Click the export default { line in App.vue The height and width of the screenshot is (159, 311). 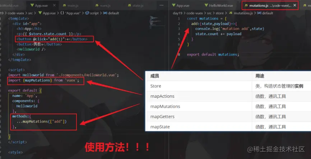tap(25, 90)
